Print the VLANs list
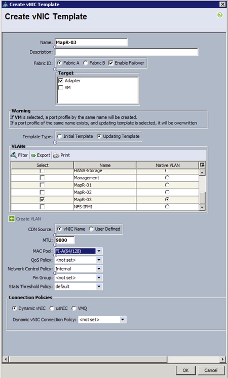Image resolution: width=228 pixels, height=378 pixels. pyautogui.click(x=62, y=155)
